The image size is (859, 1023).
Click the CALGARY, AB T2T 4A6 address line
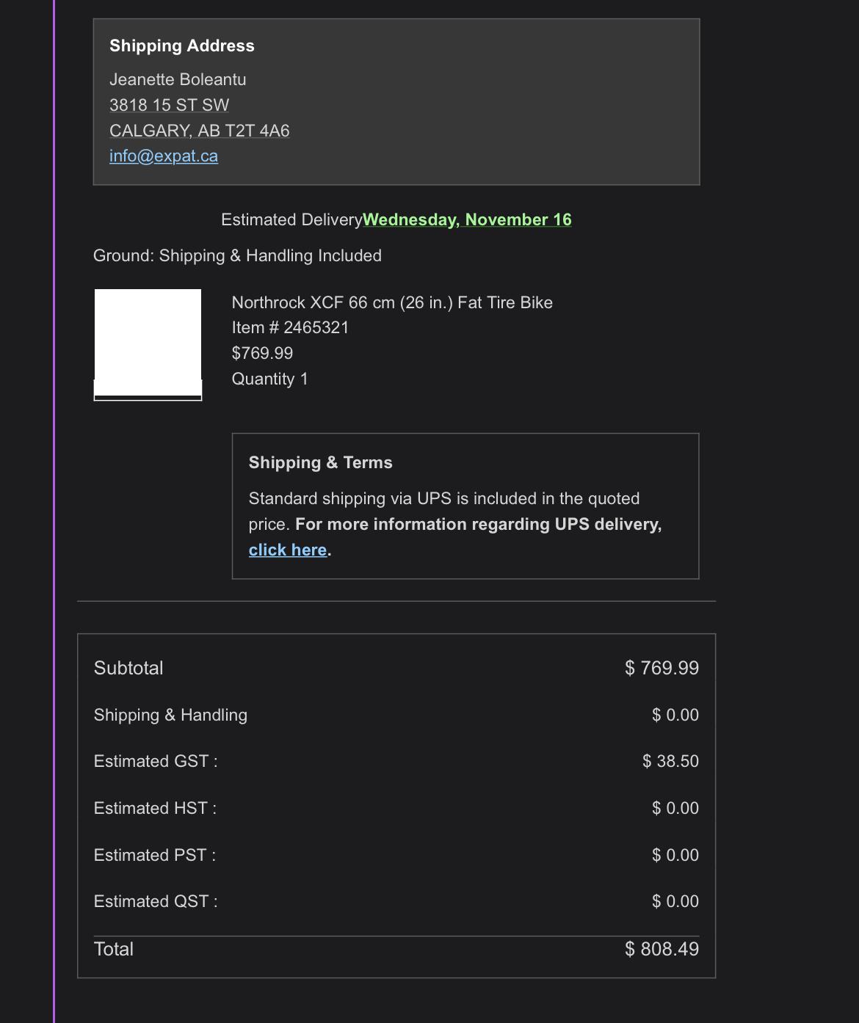pyautogui.click(x=199, y=131)
